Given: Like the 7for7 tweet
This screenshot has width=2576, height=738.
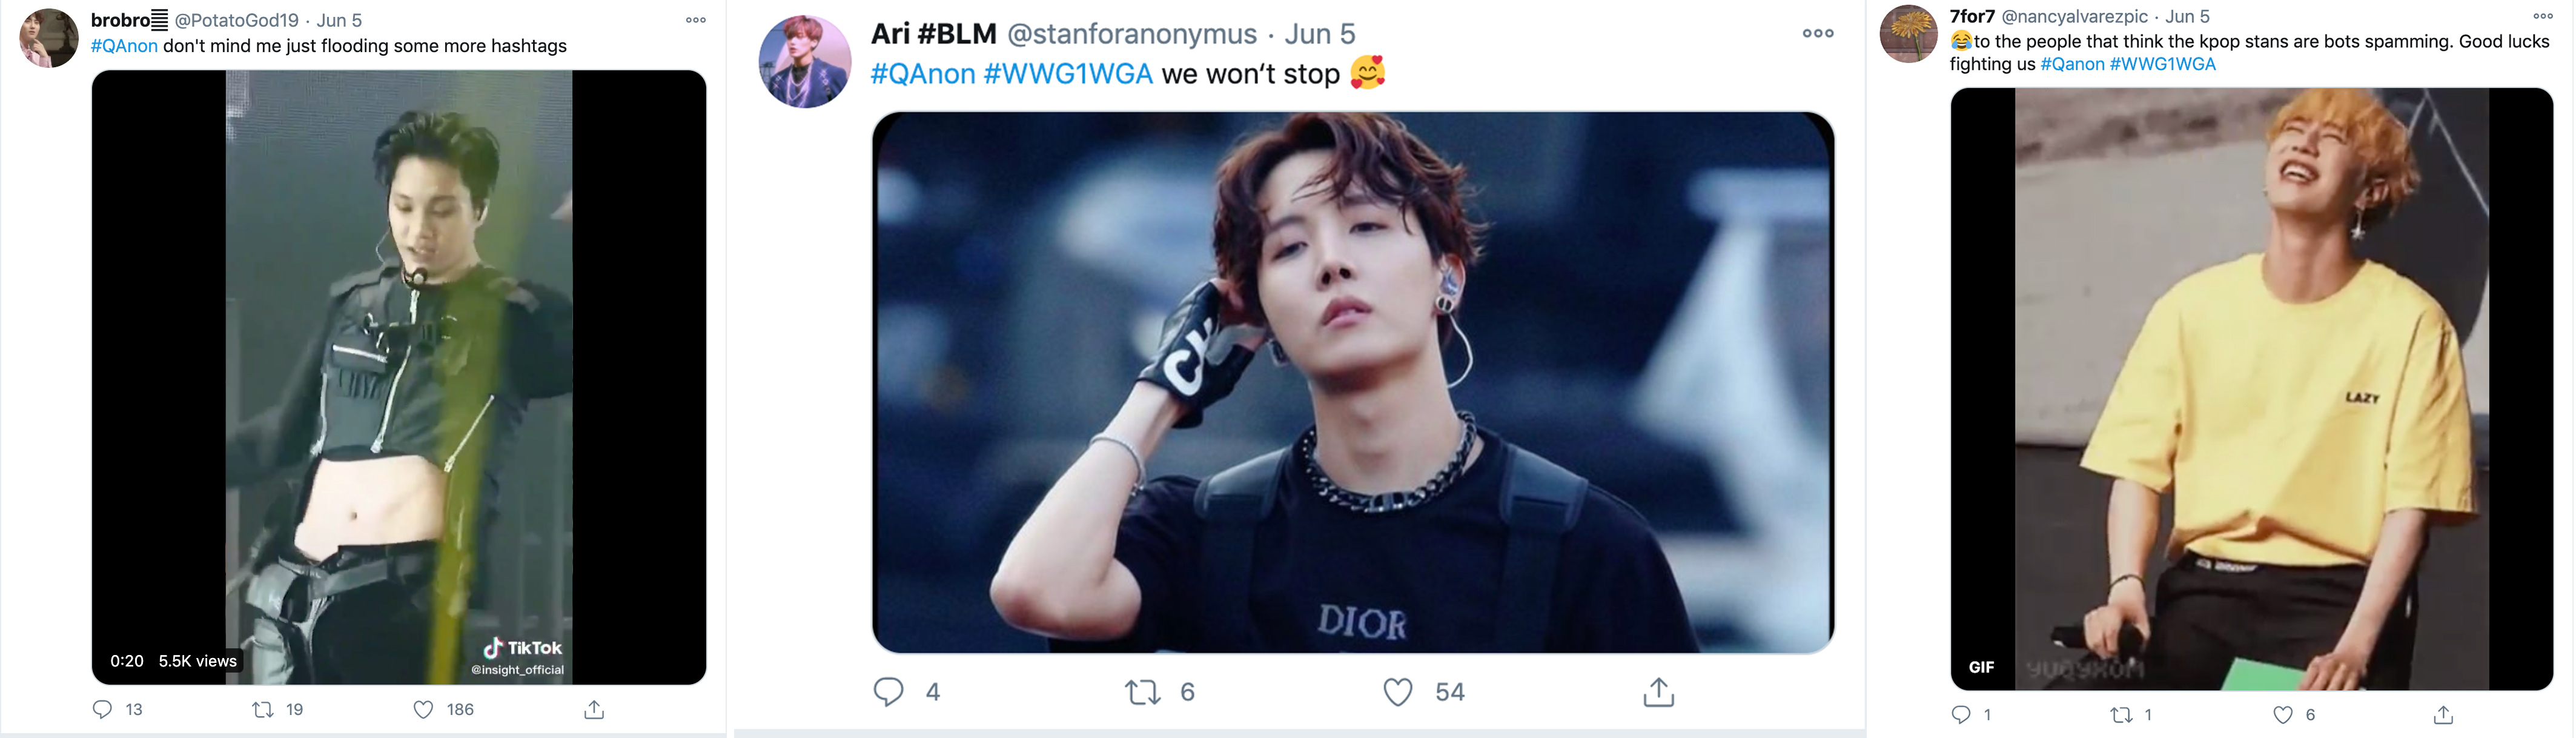Looking at the screenshot, I should (x=2283, y=715).
